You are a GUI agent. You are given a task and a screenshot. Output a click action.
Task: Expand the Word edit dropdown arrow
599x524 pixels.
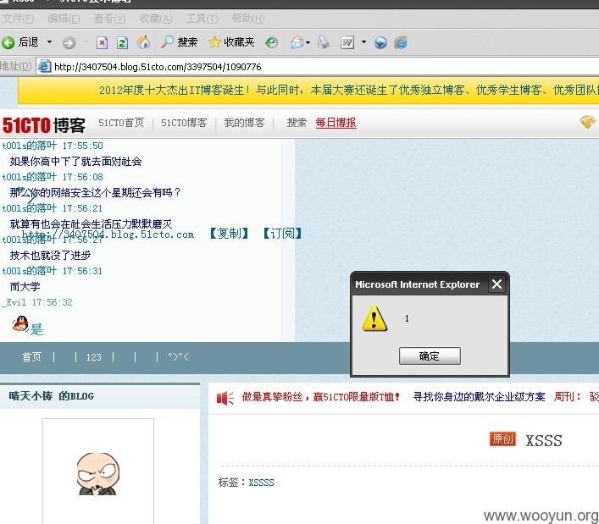pyautogui.click(x=363, y=42)
